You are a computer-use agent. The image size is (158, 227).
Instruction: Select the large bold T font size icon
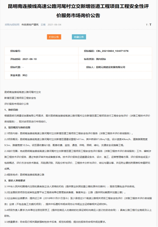tap(150, 25)
